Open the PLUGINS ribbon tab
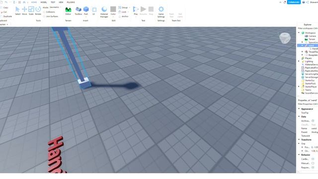Screen dimensions: 318x179 [71, 2]
